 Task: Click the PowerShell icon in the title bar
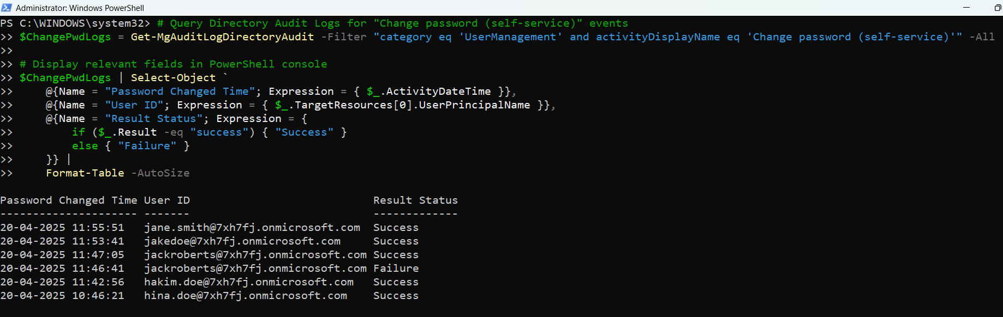(7, 8)
